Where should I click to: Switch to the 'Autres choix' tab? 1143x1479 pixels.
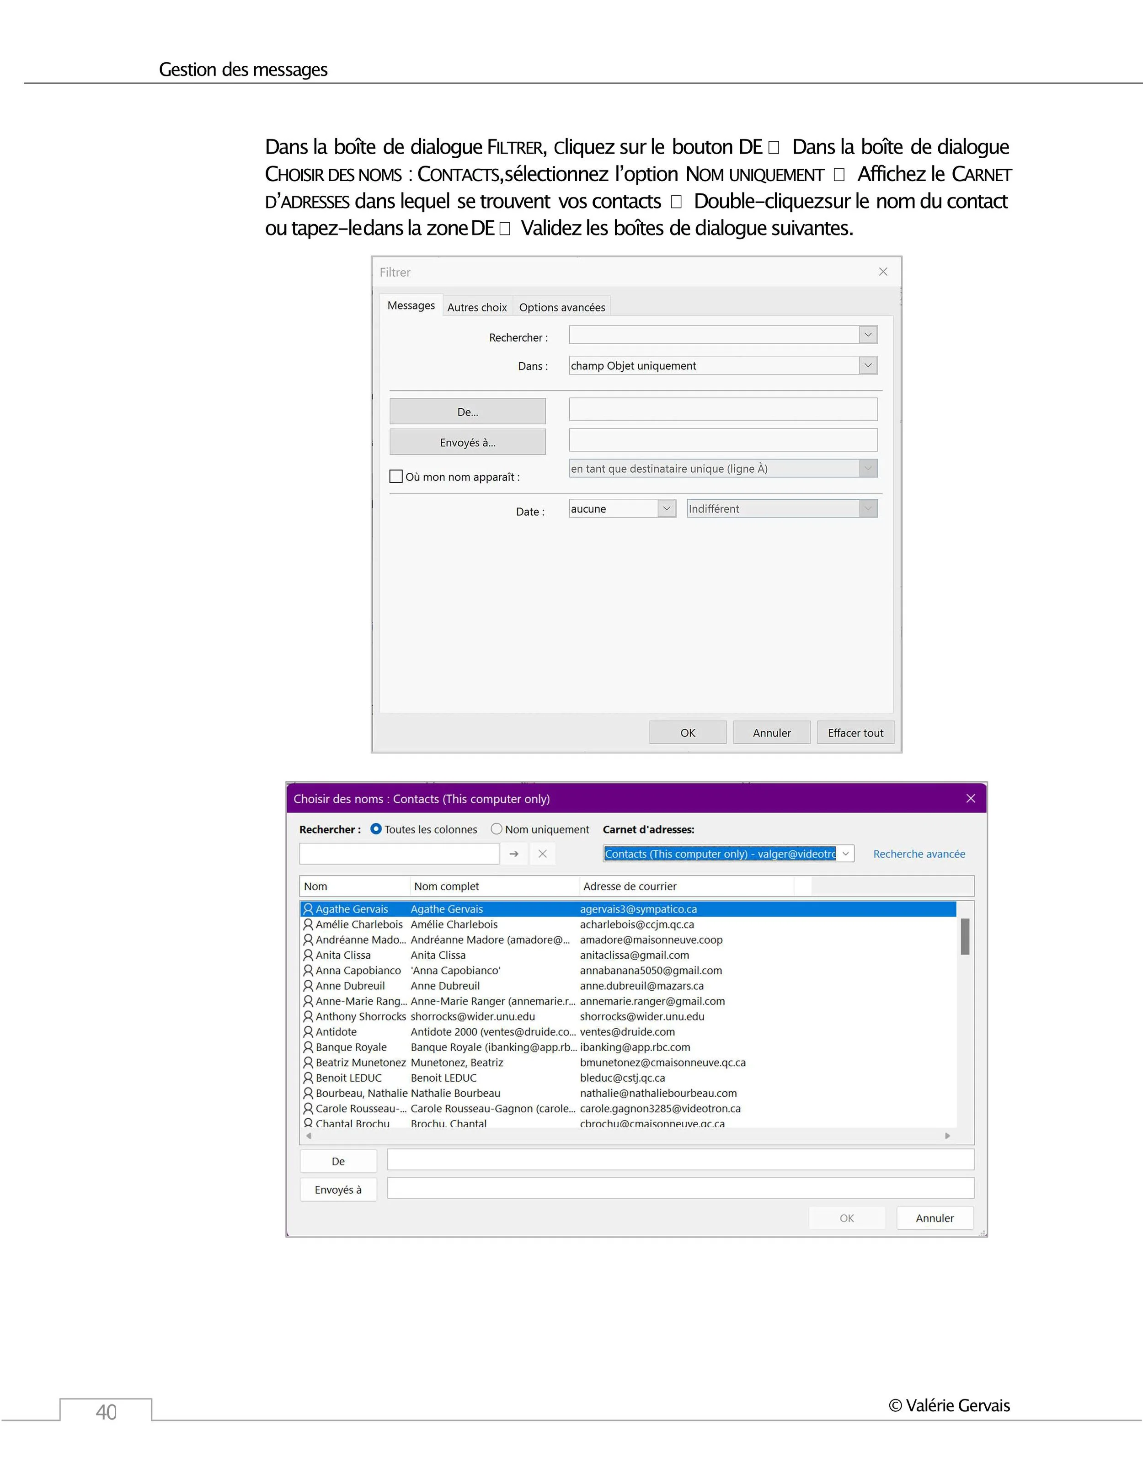click(x=477, y=307)
